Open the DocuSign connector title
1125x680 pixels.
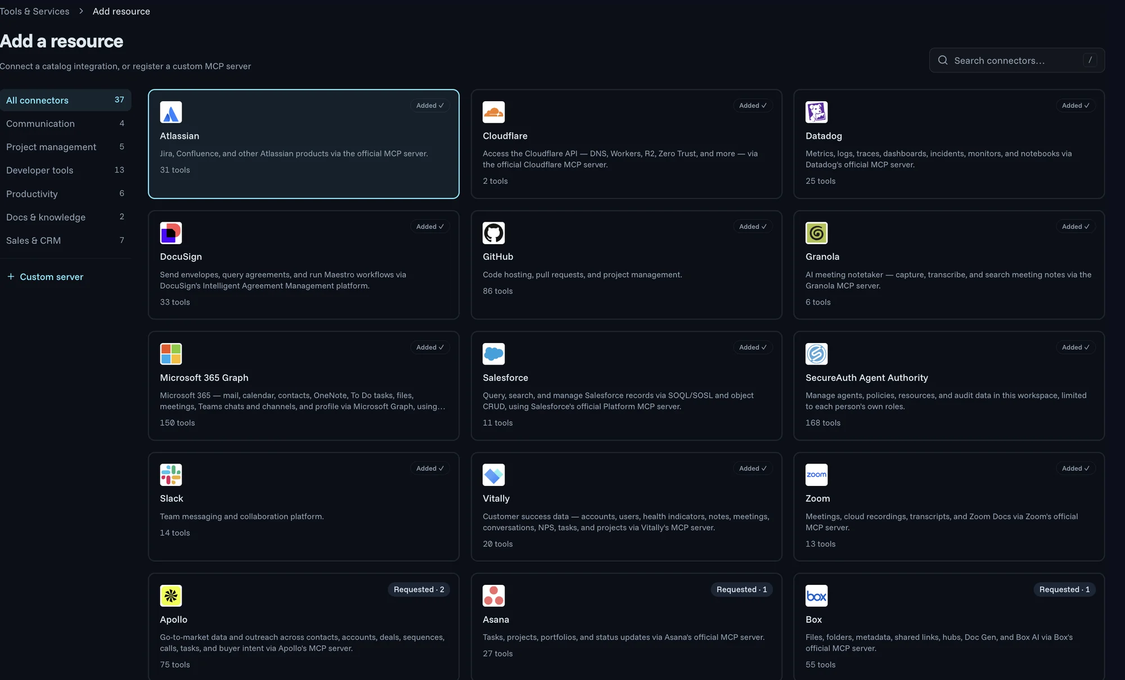[181, 256]
